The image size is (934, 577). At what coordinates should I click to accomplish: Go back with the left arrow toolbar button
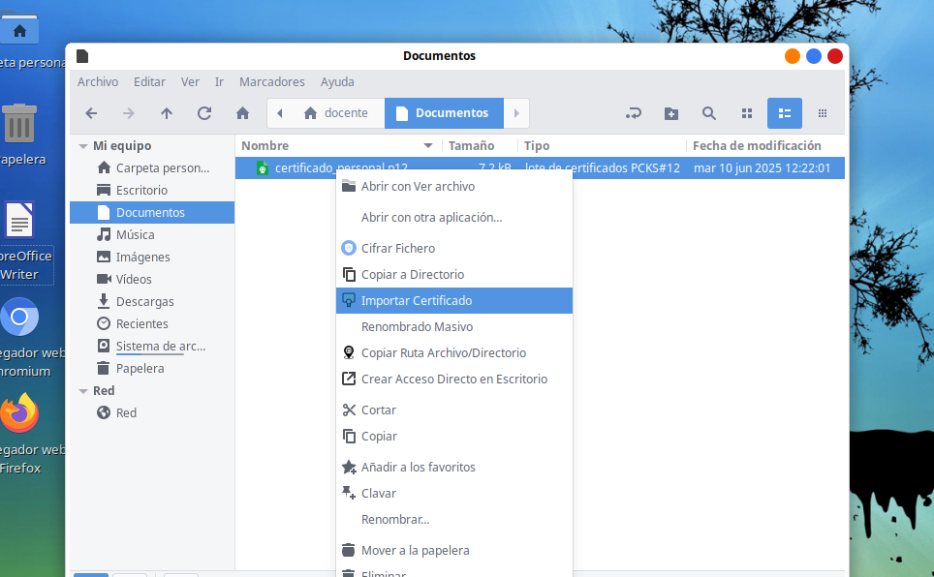pyautogui.click(x=91, y=113)
